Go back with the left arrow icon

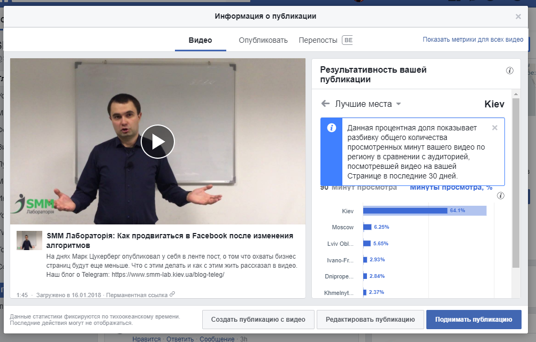325,104
